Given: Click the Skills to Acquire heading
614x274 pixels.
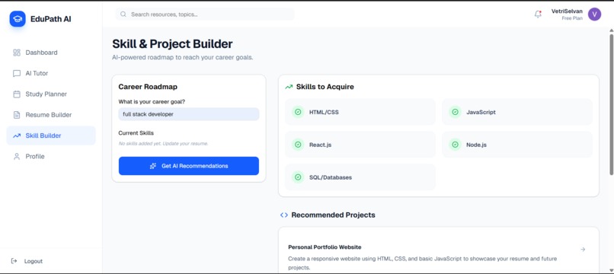Looking at the screenshot, I should [x=325, y=87].
